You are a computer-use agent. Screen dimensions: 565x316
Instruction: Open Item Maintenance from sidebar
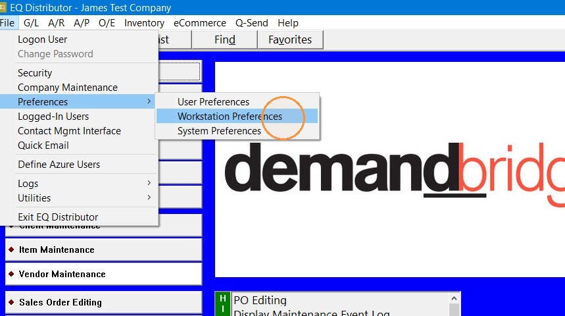tap(104, 250)
